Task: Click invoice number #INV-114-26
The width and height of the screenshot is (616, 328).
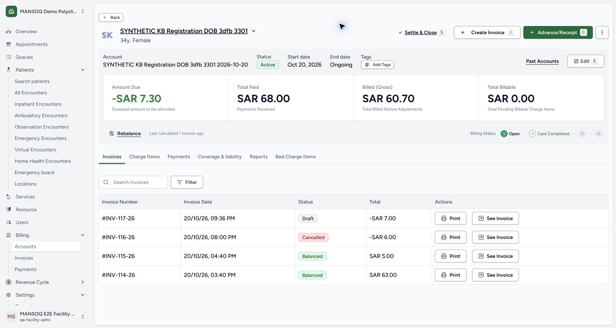Action: (118, 275)
